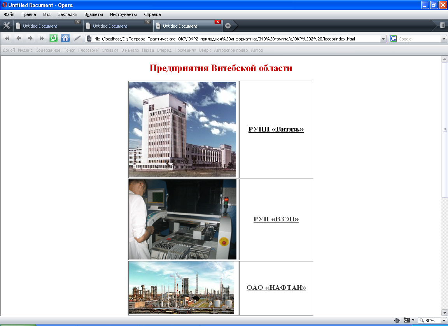Switch to the second Untitled Document tab
This screenshot has width=448, height=326.
click(x=118, y=26)
